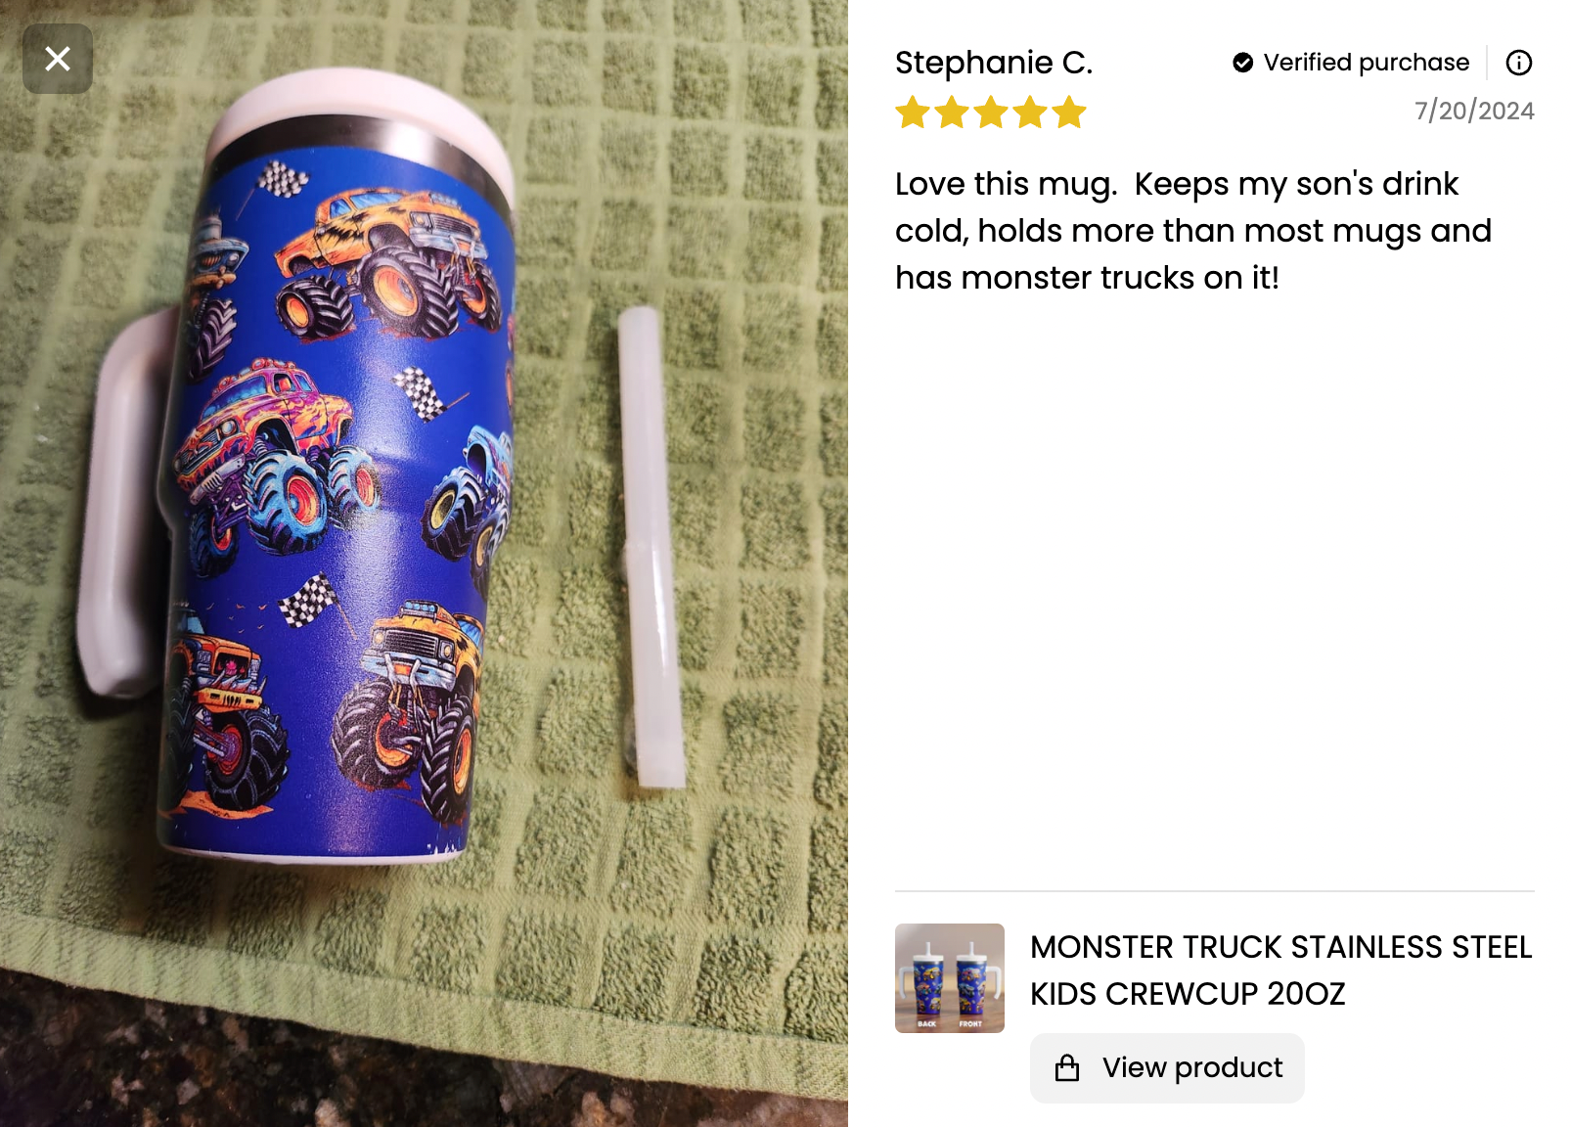Select the third rating star
The image size is (1571, 1127).
(991, 113)
